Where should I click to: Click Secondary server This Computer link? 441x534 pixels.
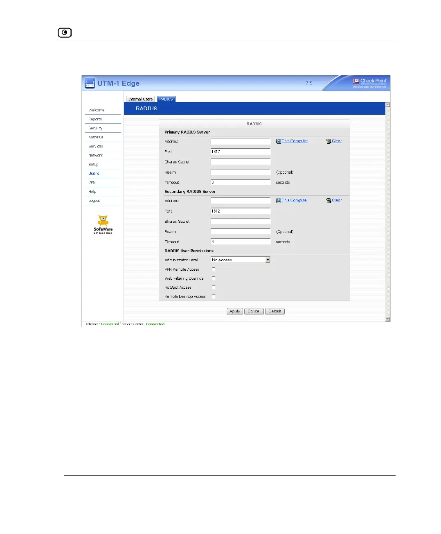tap(295, 200)
